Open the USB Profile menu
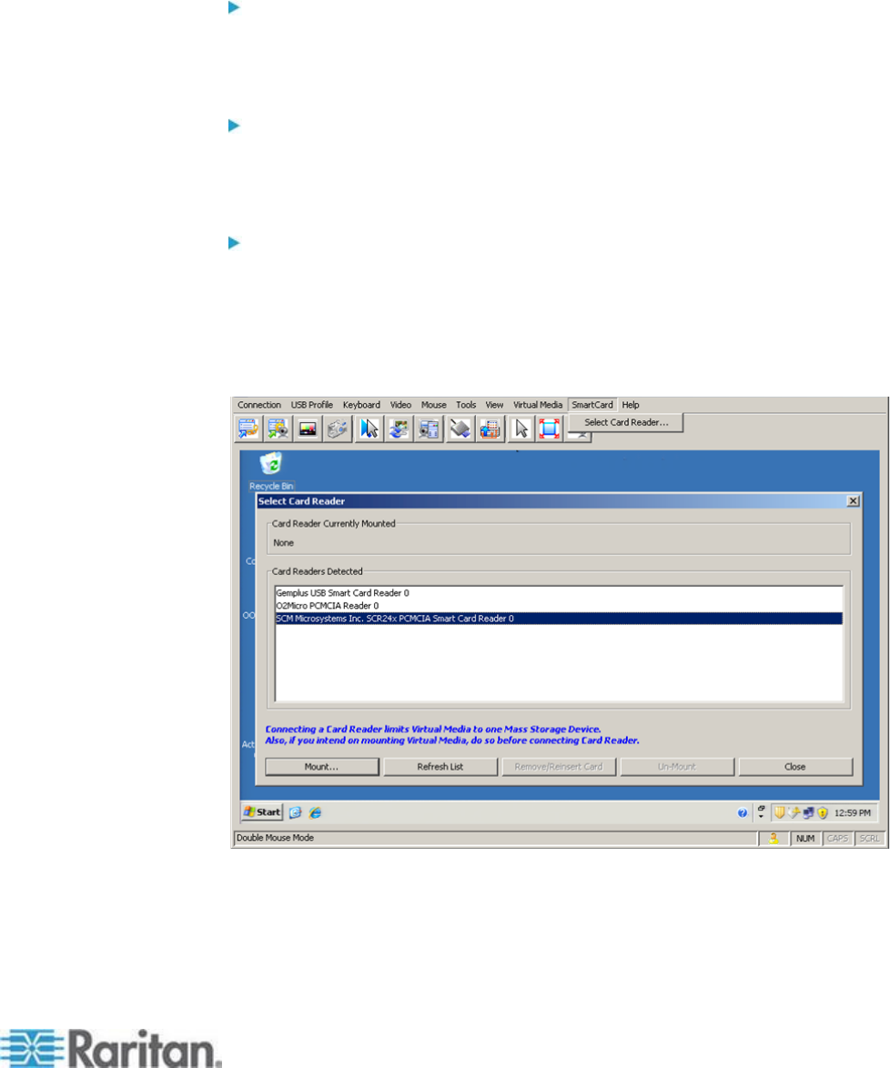 (312, 405)
